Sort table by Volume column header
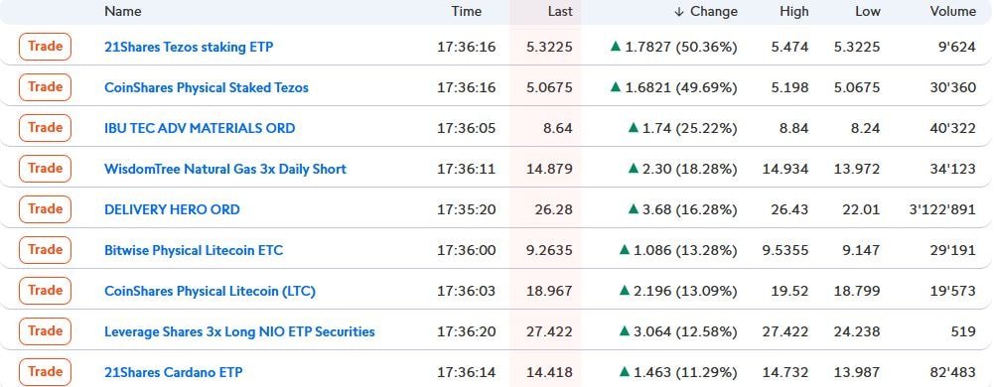 [x=953, y=11]
